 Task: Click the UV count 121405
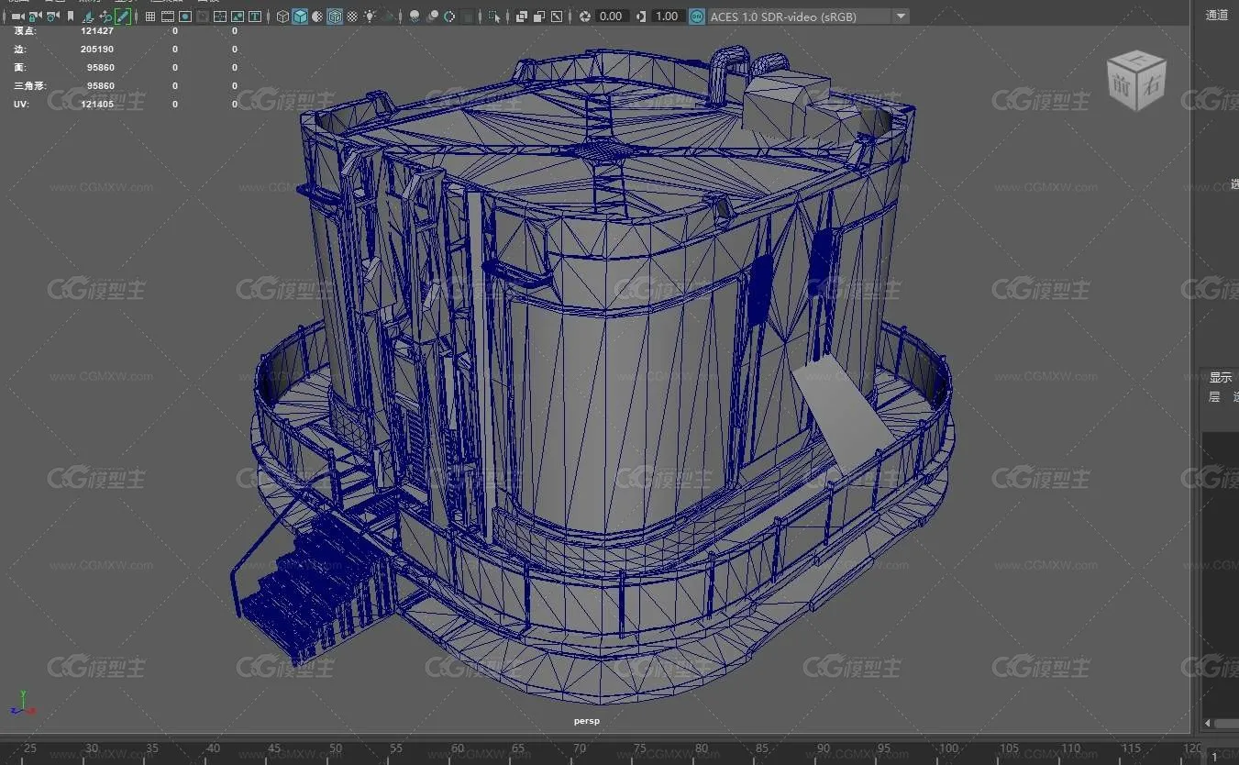point(97,104)
